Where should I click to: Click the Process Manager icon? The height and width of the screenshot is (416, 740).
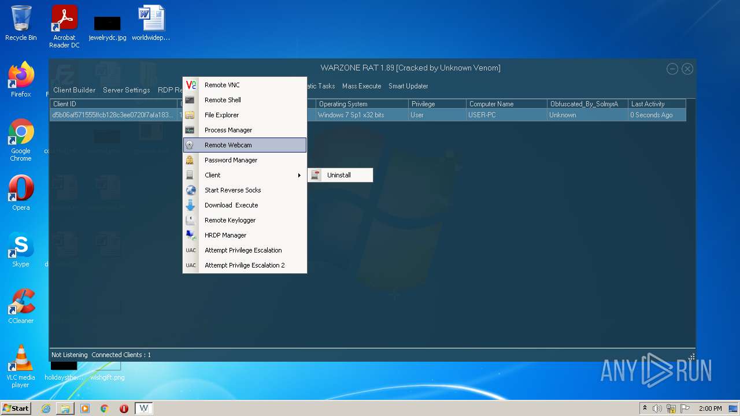190,130
